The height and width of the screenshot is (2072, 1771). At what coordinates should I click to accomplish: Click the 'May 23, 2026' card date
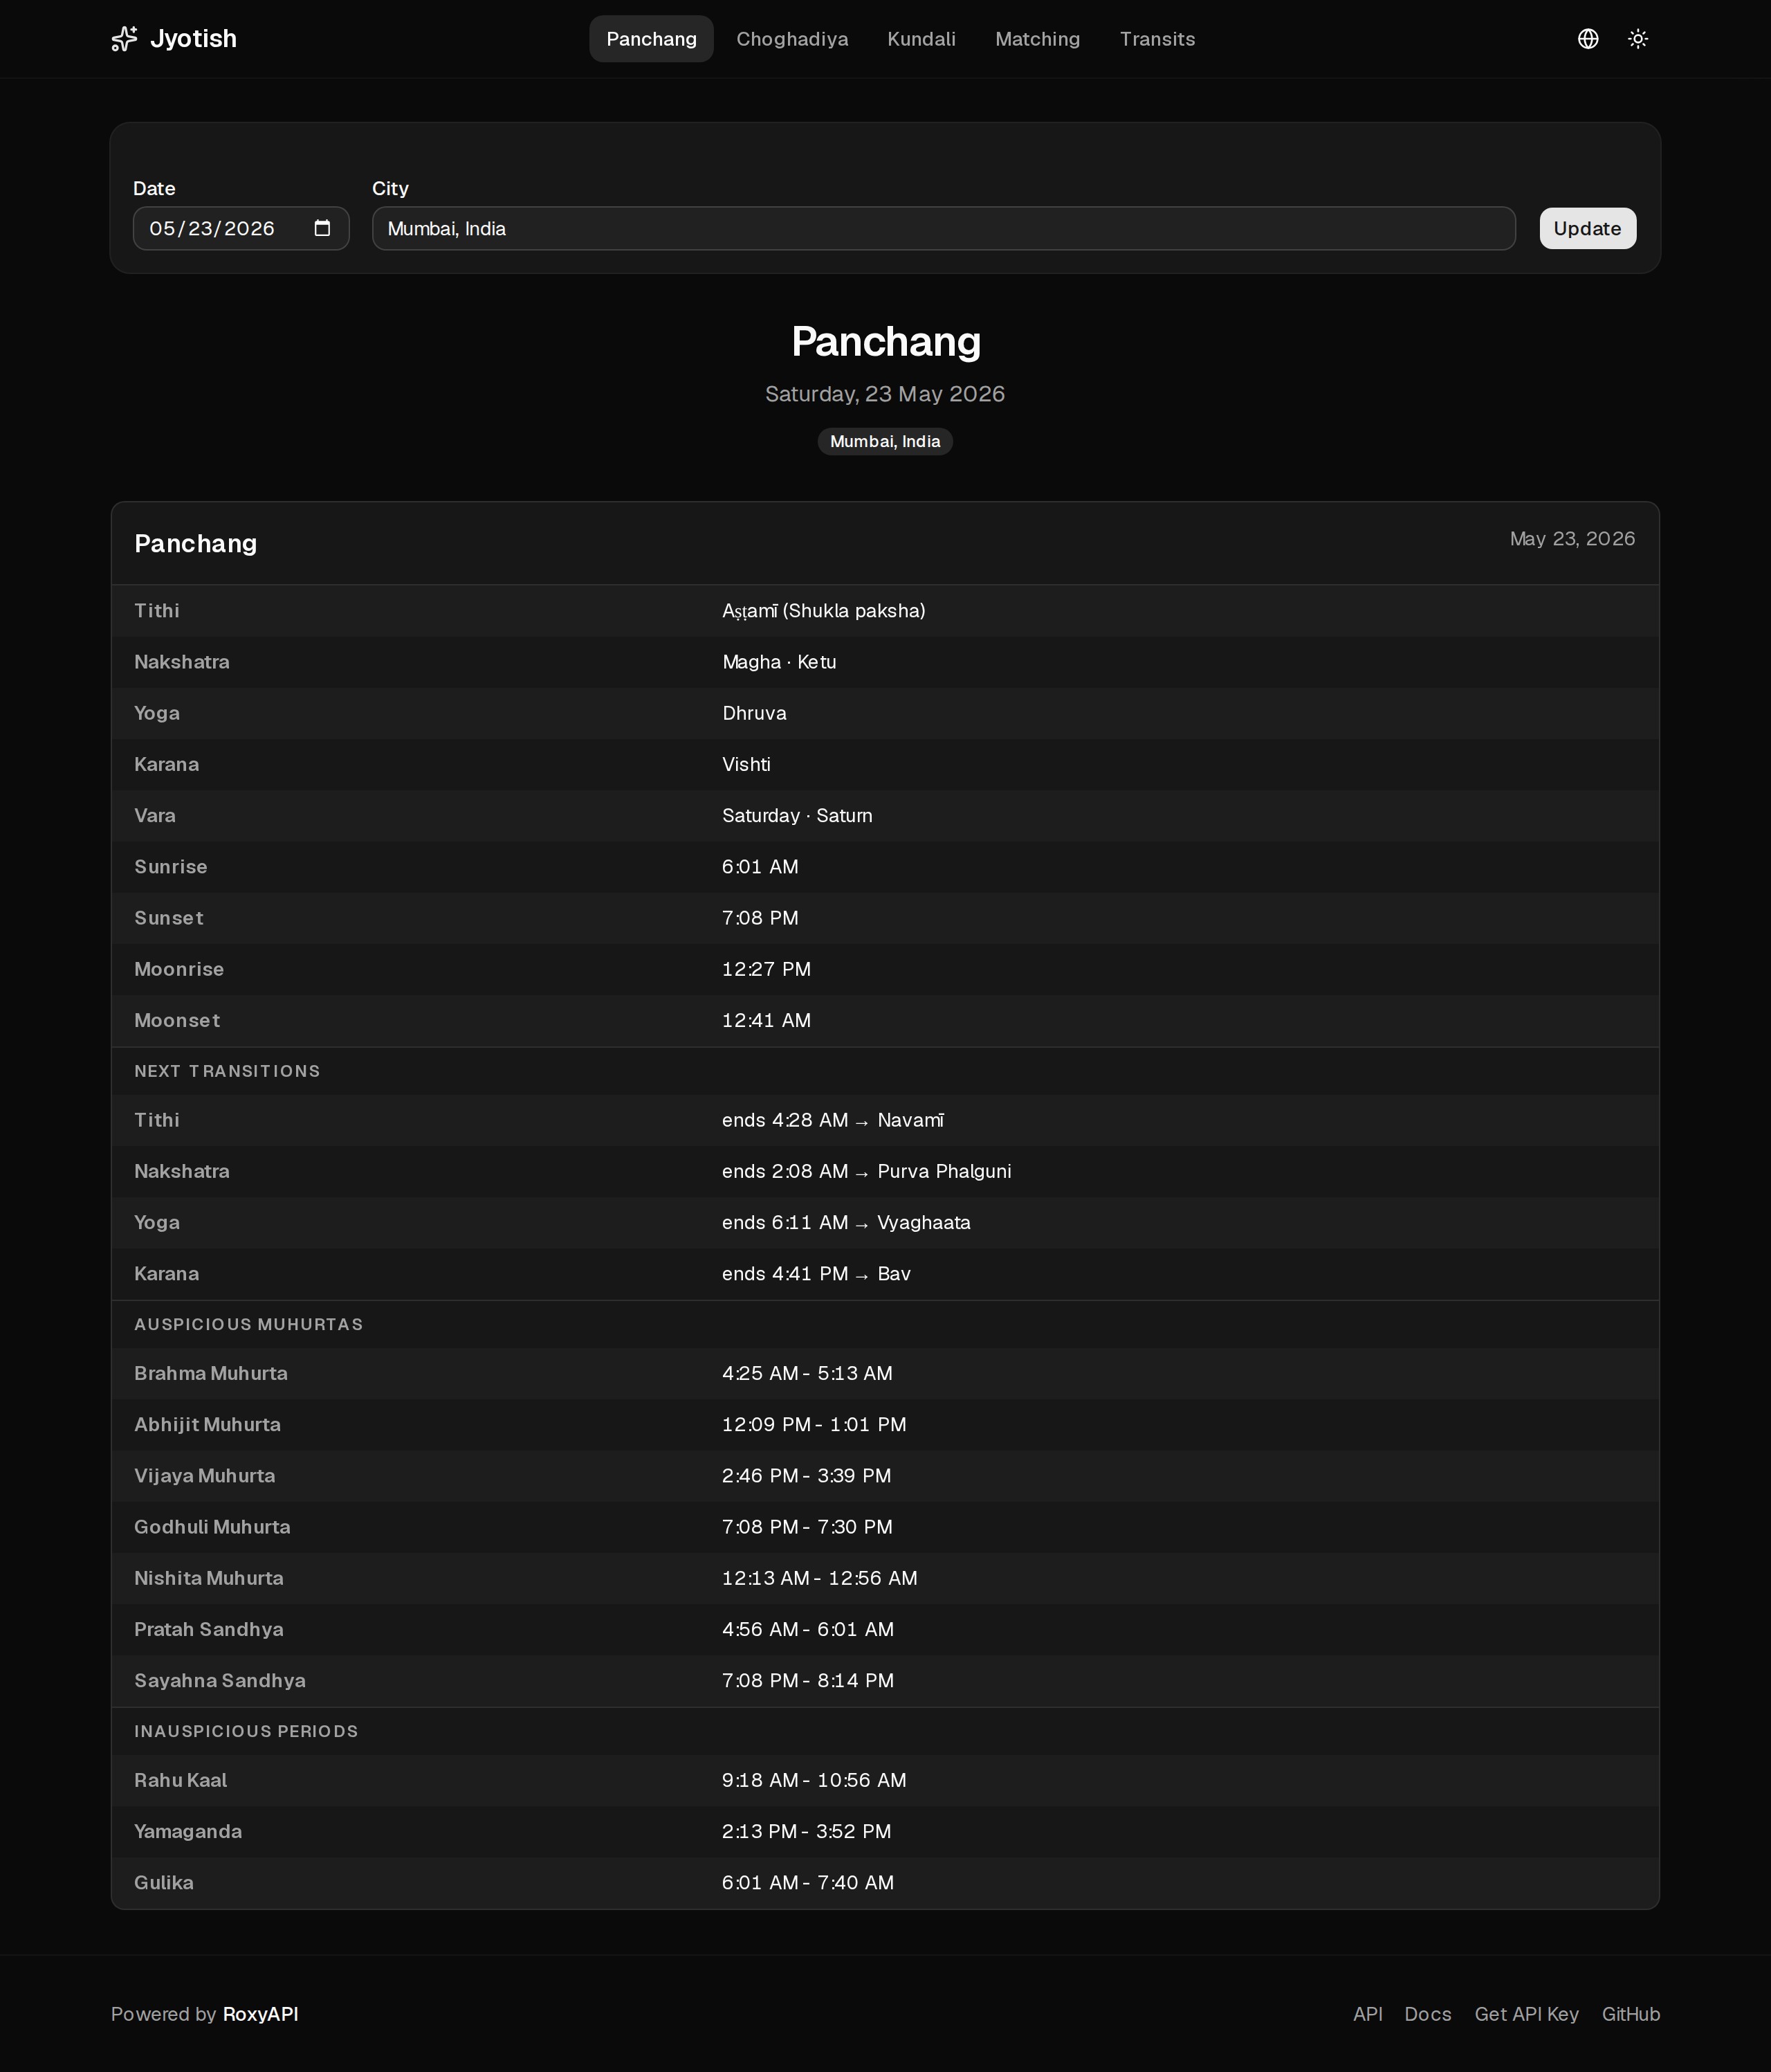pyautogui.click(x=1572, y=539)
